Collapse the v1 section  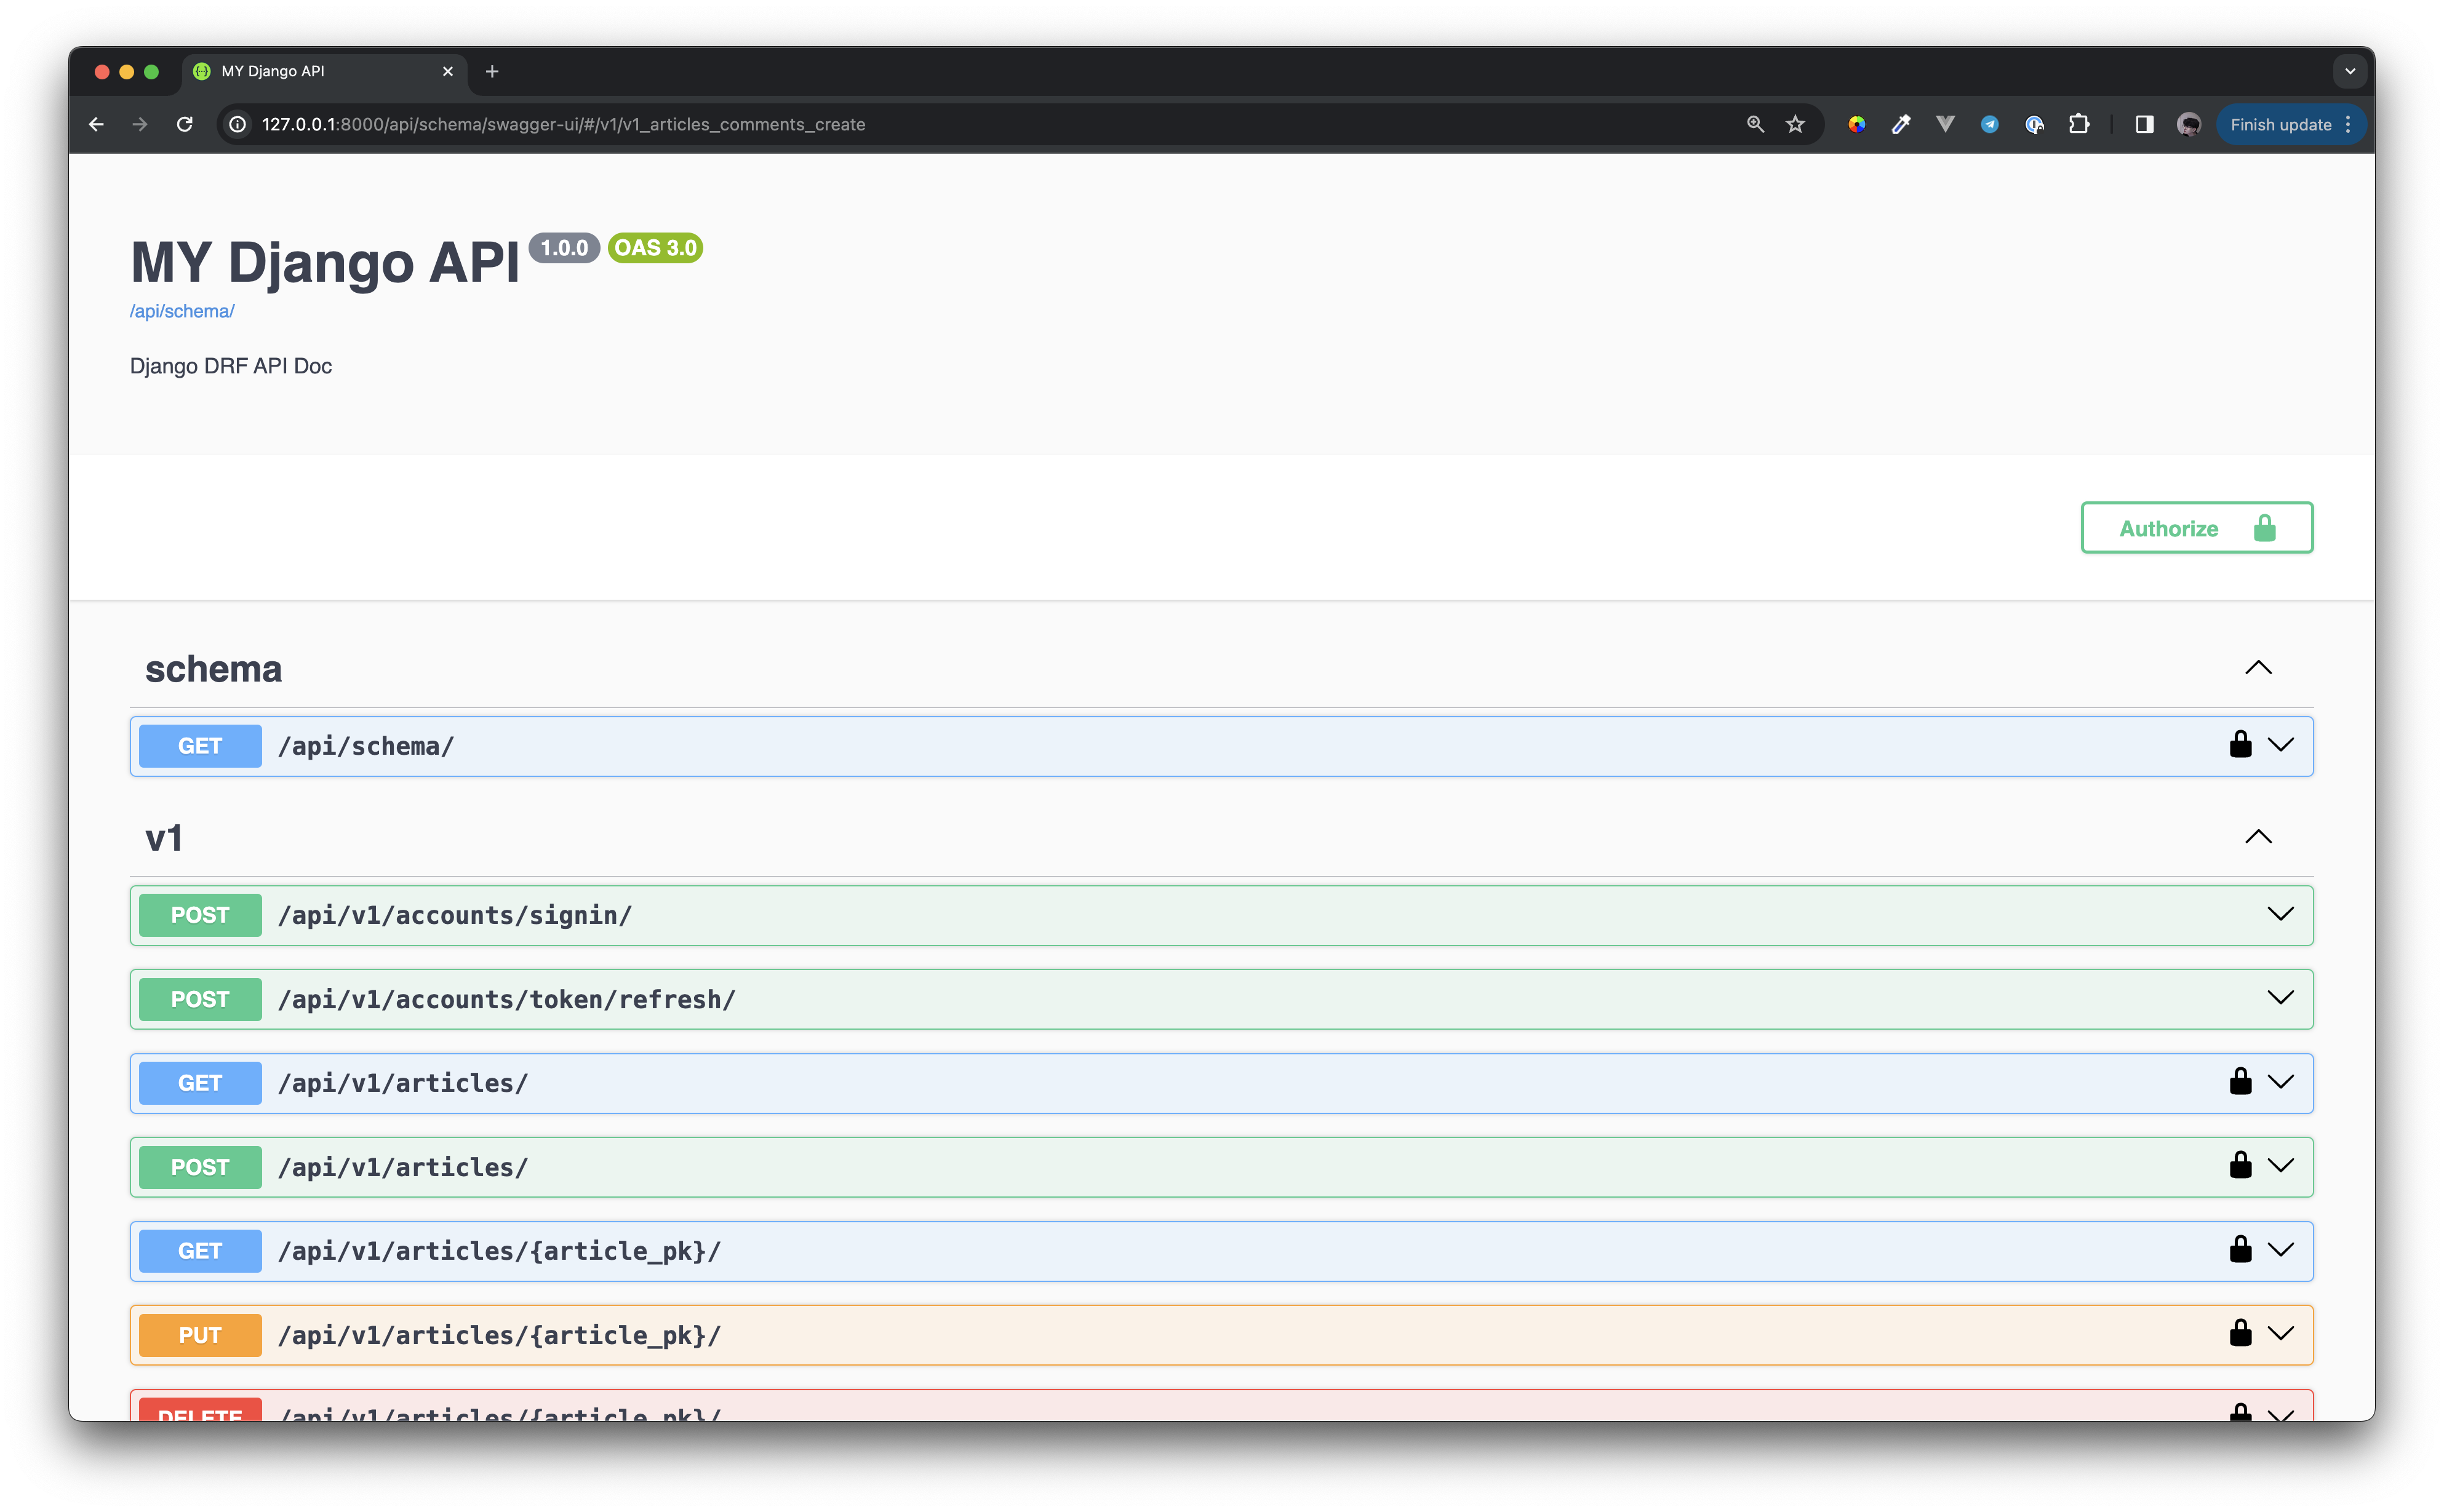point(2258,837)
